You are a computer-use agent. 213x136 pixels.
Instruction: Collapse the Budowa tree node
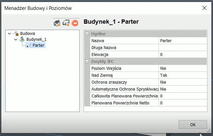pos(9,33)
